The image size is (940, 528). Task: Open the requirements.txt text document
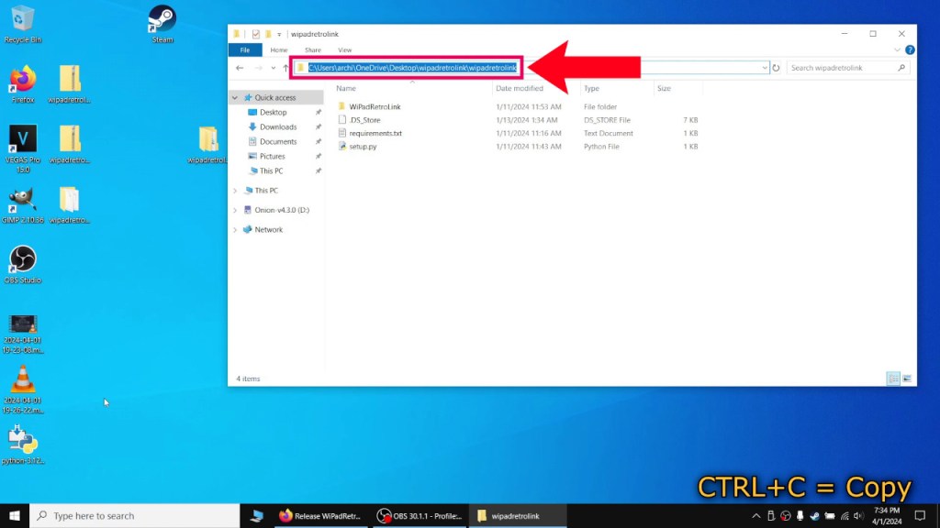tap(375, 133)
